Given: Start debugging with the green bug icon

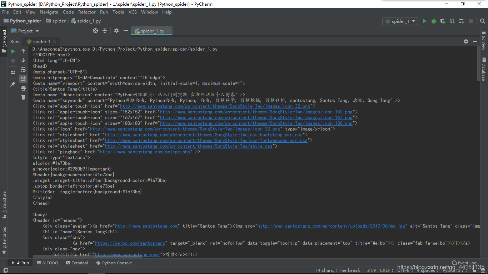Looking at the screenshot, I should coord(434,21).
